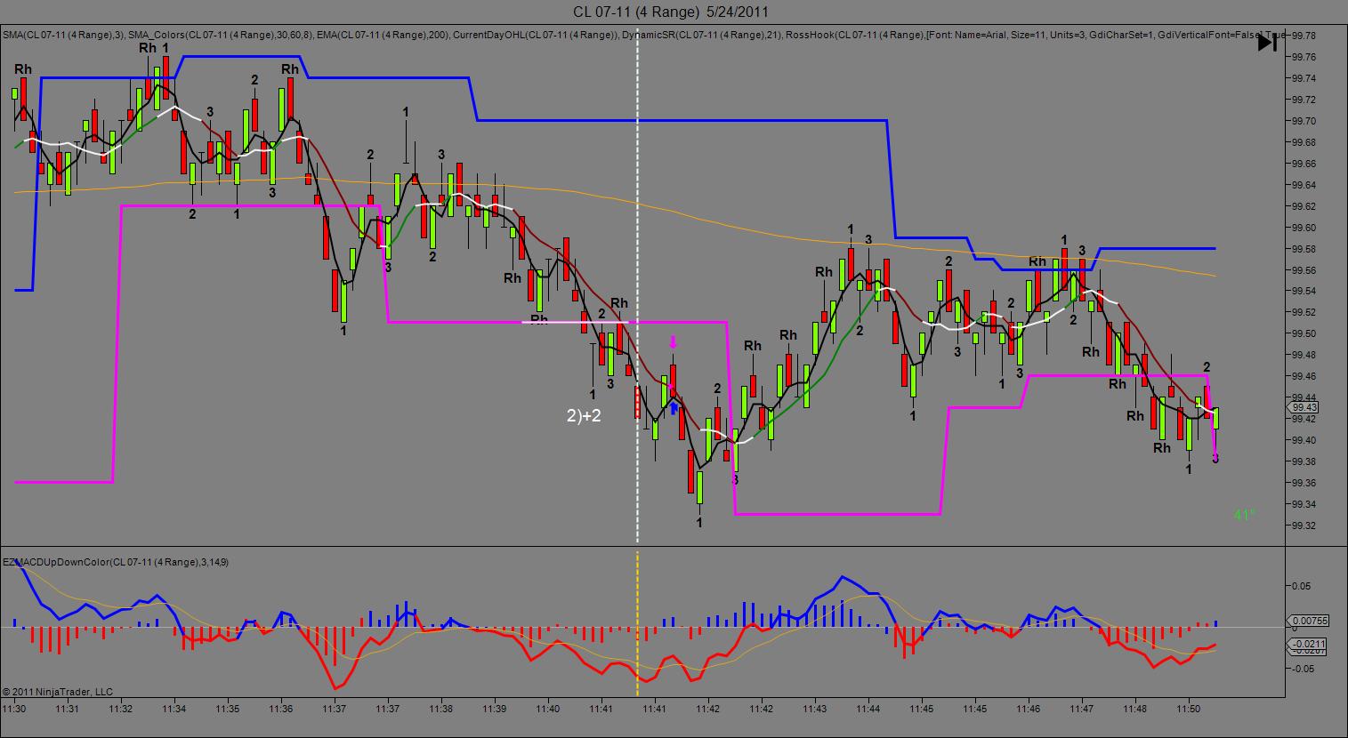Click the CurrentDayOHL indicator label
Image resolution: width=1348 pixels, height=738 pixels.
[534, 36]
